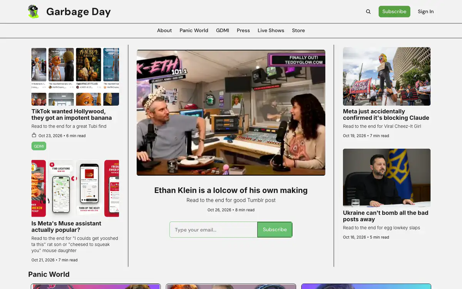Open "Ethan Klein is a lolcow" headline
The image size is (462, 289).
point(231,190)
